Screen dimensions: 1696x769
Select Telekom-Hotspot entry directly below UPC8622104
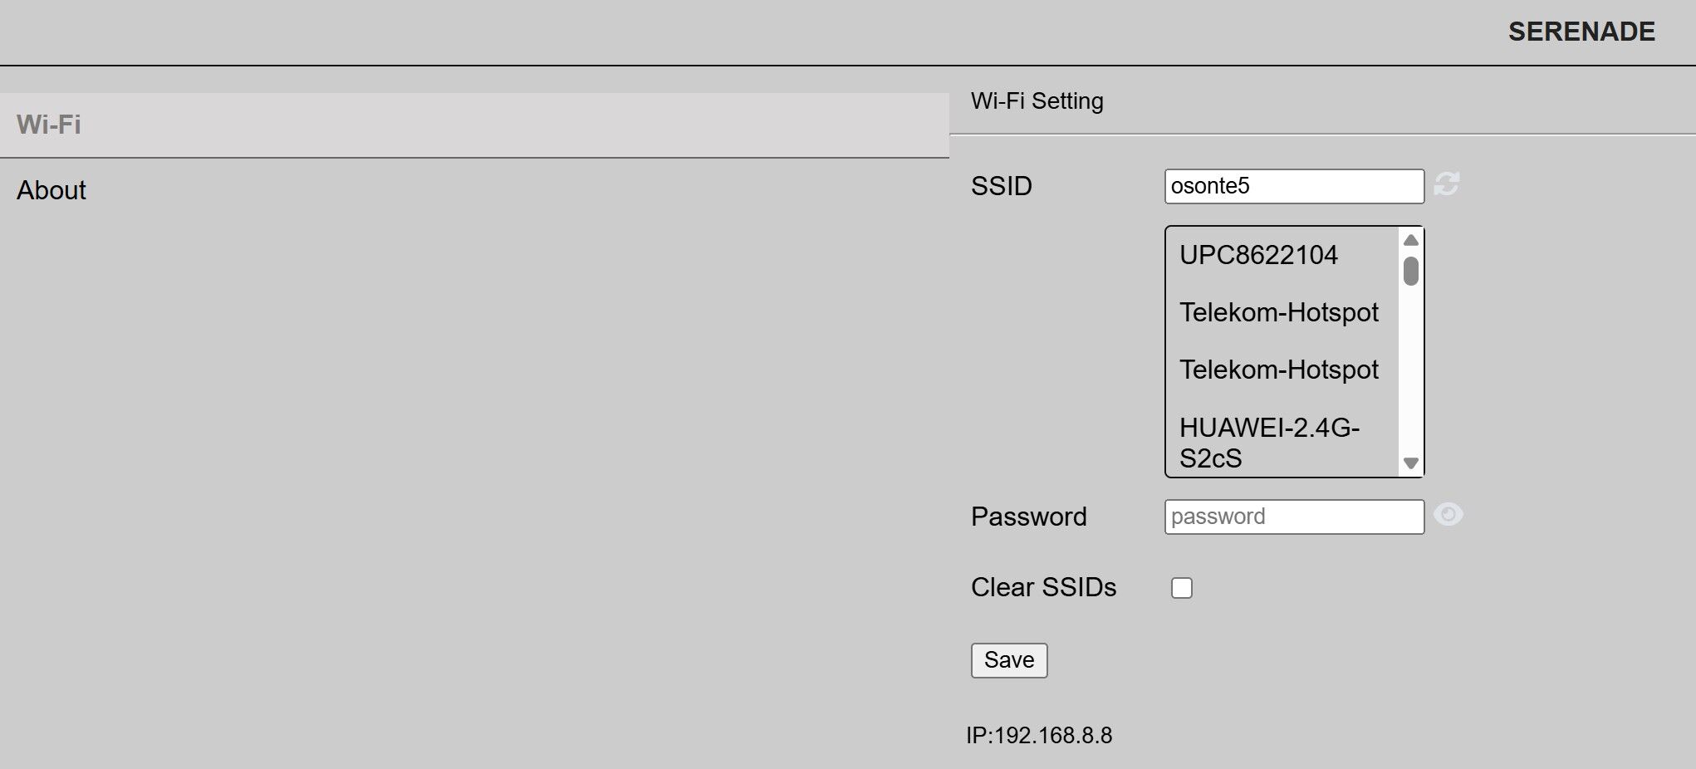click(x=1278, y=312)
